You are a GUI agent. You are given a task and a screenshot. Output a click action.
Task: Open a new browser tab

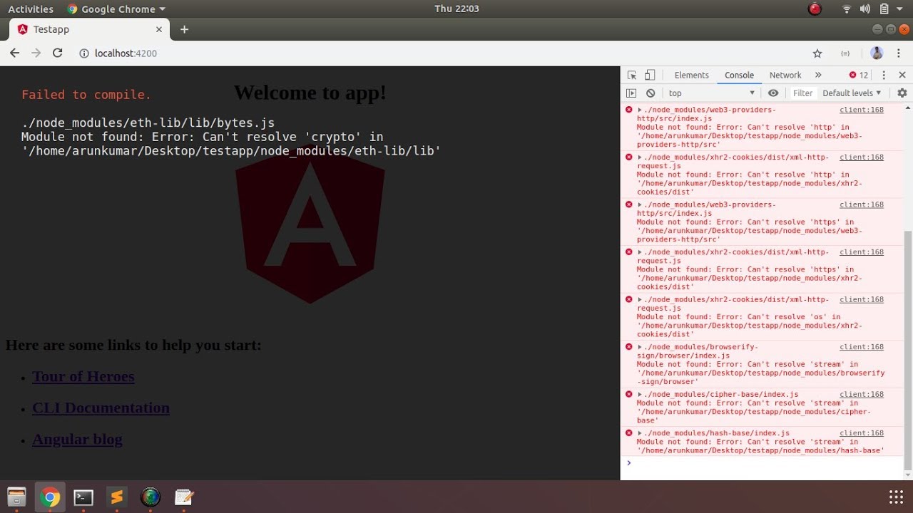(x=184, y=29)
